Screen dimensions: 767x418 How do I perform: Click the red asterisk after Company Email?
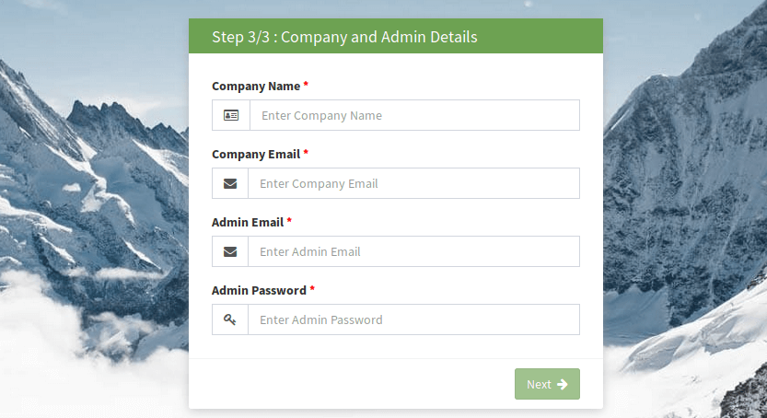306,154
